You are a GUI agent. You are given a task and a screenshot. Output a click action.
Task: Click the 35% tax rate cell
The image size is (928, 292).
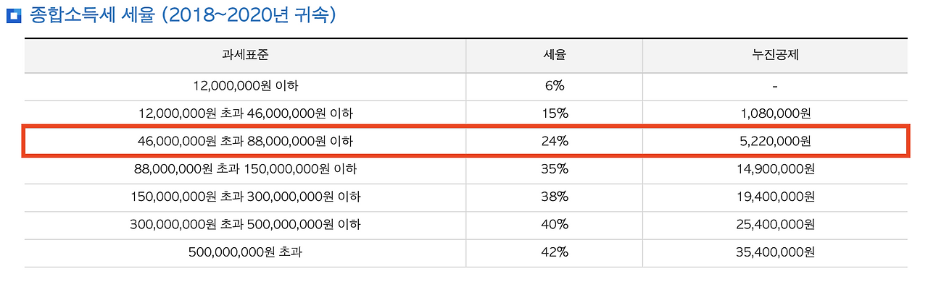click(554, 169)
